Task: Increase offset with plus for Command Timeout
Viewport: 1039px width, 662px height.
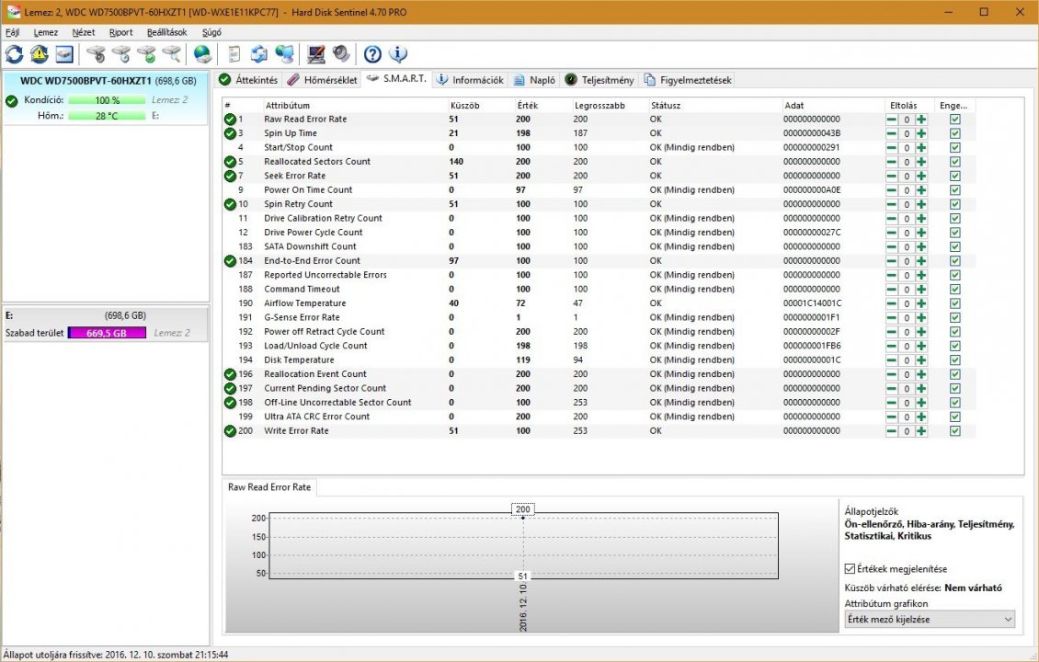Action: click(921, 289)
